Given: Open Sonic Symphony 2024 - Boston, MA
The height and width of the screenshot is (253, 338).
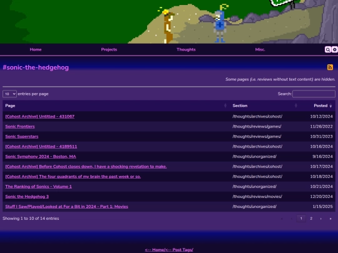Looking at the screenshot, I should click(x=41, y=156).
